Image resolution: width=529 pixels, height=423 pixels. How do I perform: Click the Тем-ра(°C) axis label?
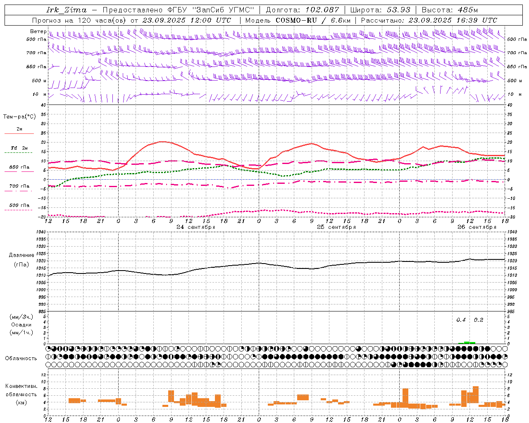click(19, 117)
